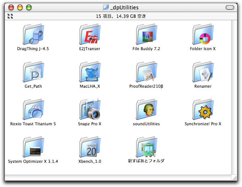Viewport: 242px width, 187px height.
Task: Select the System Optimizer X 3.1.4 folder icon
Action: click(34, 147)
